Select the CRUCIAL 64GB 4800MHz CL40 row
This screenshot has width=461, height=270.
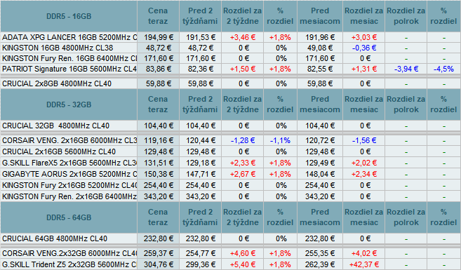click(x=230, y=238)
